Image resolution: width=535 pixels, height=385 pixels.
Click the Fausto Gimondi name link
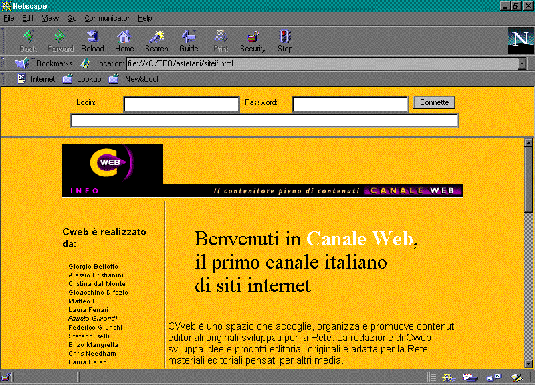coord(92,319)
